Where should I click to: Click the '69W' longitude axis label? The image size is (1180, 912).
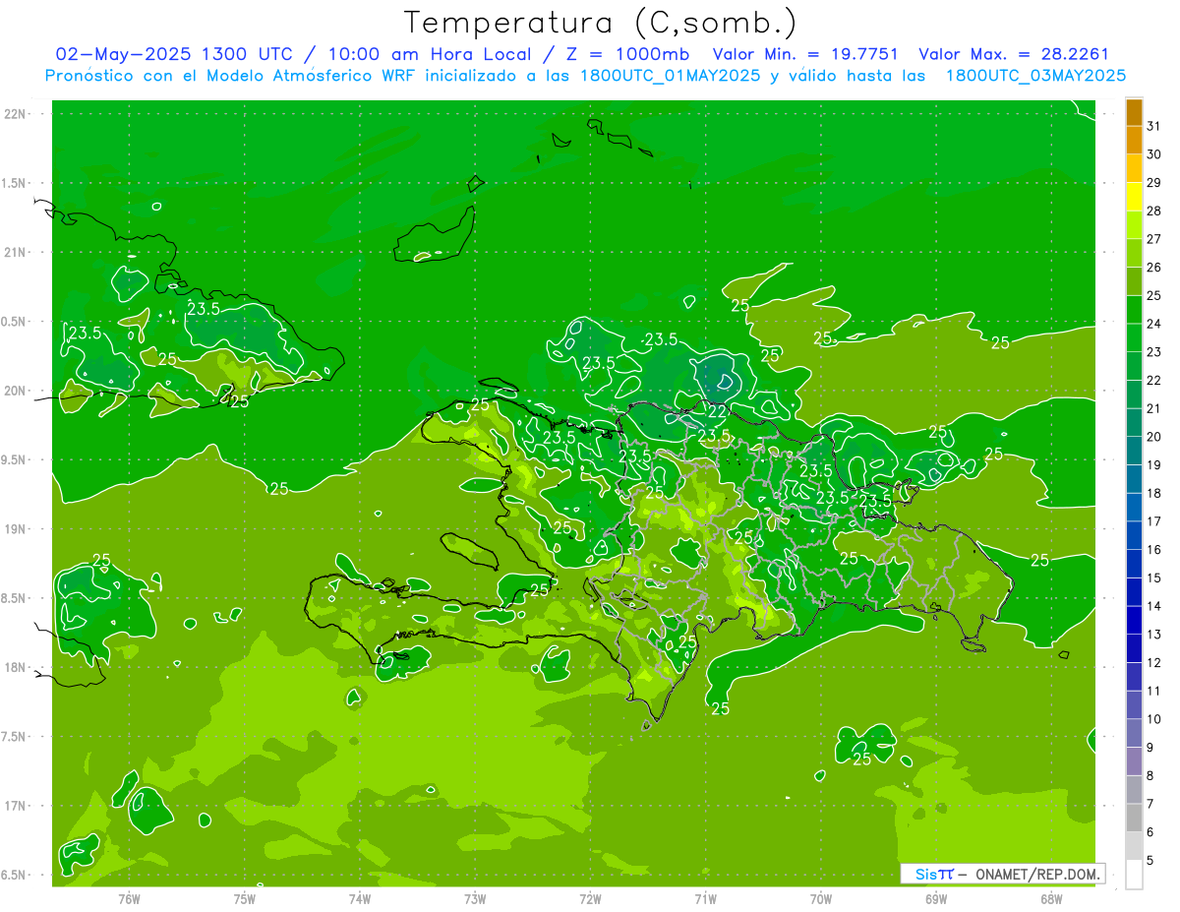pos(936,898)
